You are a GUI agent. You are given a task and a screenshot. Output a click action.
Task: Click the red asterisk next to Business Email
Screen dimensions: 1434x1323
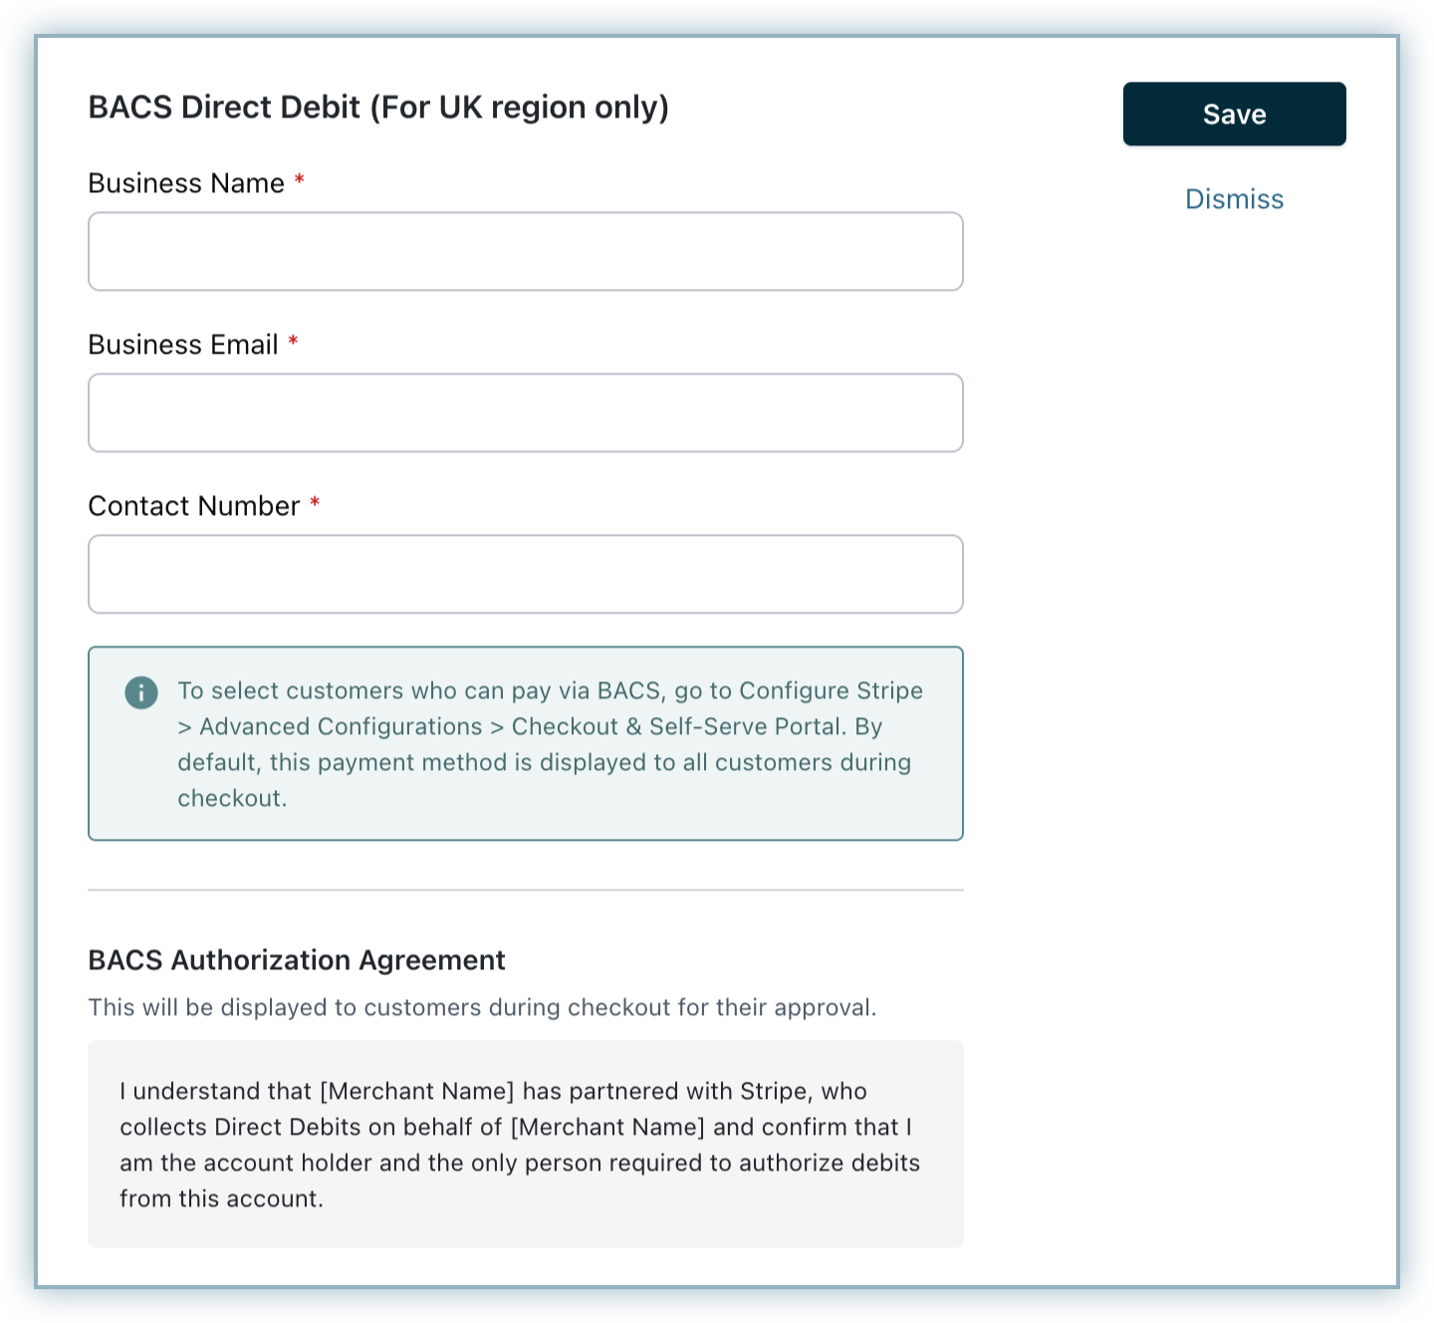293,343
